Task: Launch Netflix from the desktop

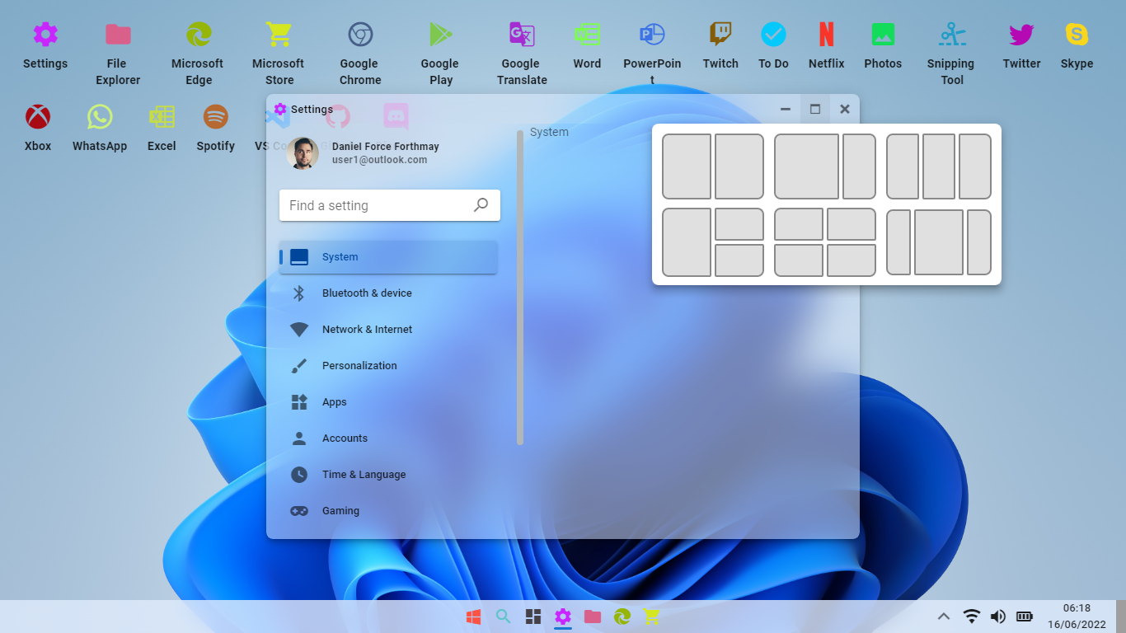Action: (826, 46)
